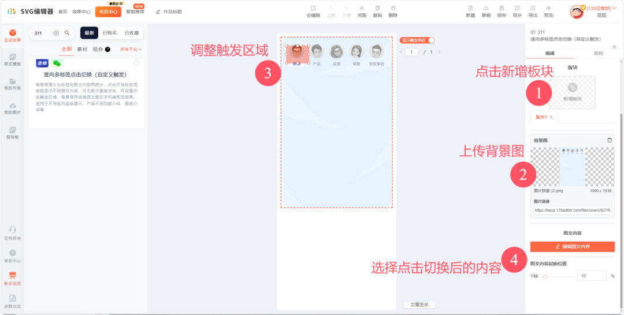Click the 保存 save icon
Image resolution: width=624 pixels, height=315 pixels.
502,12
